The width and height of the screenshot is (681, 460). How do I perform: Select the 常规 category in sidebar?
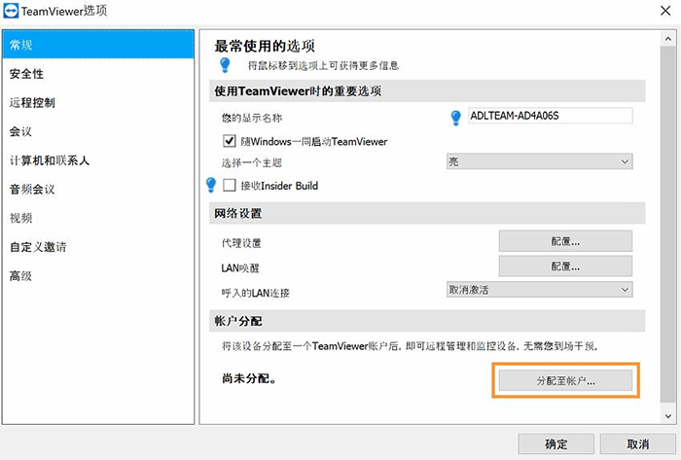click(98, 45)
